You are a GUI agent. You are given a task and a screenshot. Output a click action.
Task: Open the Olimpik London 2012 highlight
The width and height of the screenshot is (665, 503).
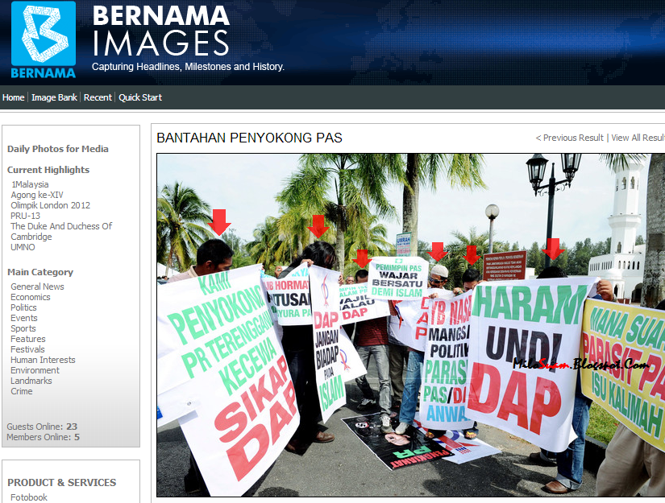click(x=51, y=205)
